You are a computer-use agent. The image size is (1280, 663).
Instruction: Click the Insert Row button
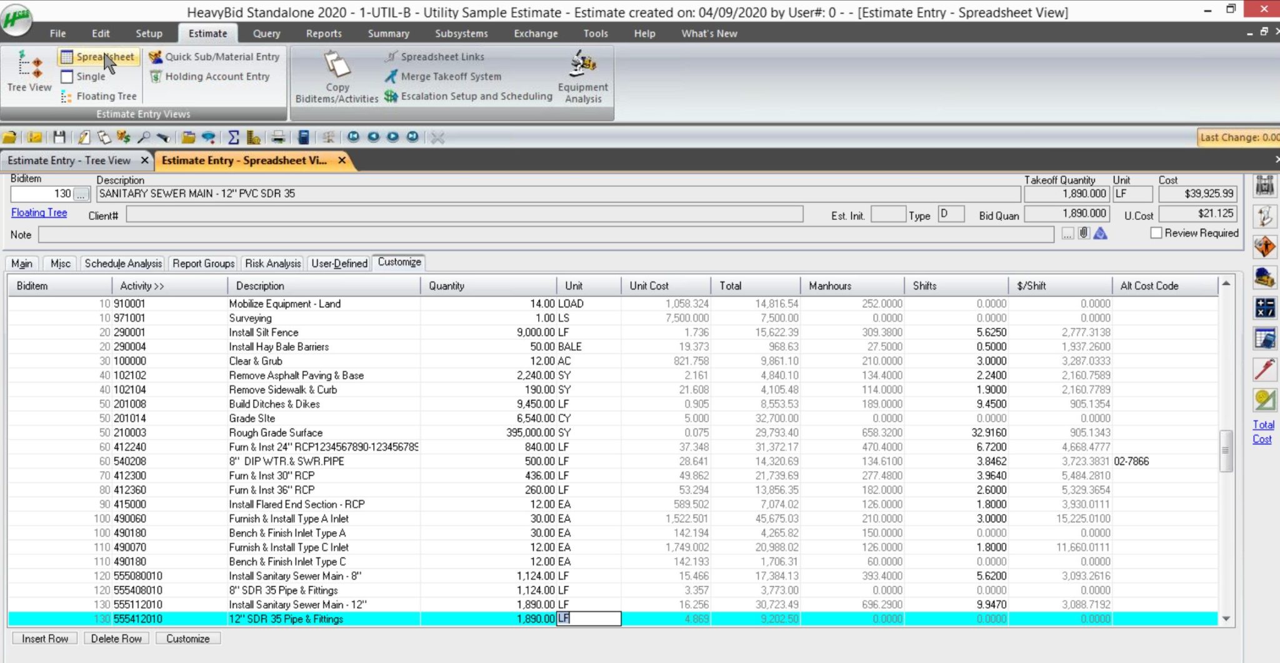44,638
